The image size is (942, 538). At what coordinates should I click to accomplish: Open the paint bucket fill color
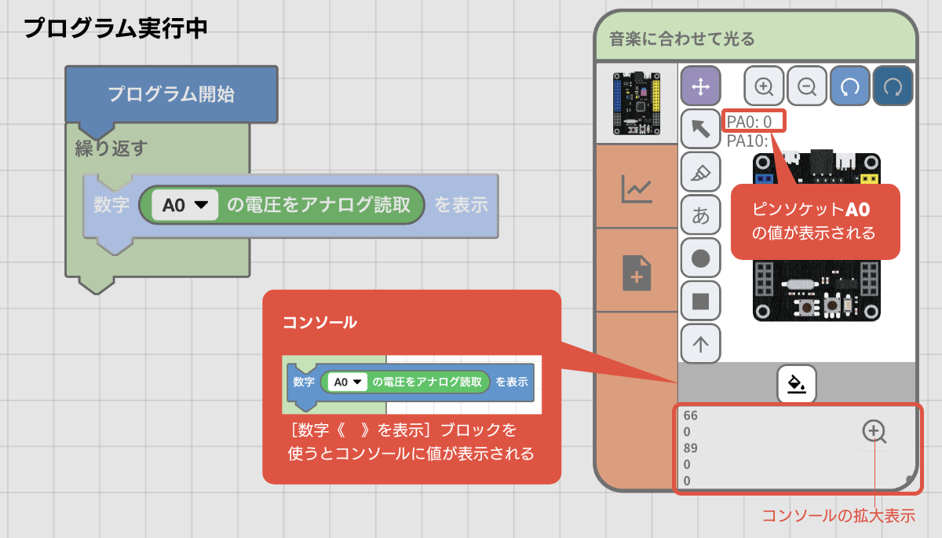tap(797, 384)
